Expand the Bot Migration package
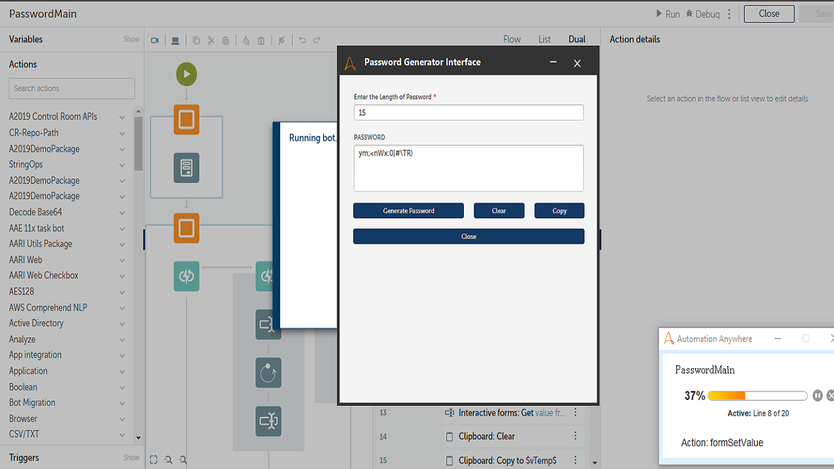This screenshot has height=469, width=834. coord(122,403)
